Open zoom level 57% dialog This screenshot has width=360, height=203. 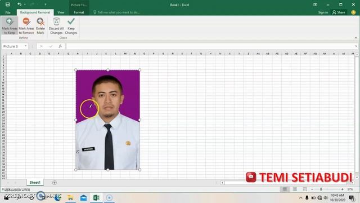click(350, 189)
